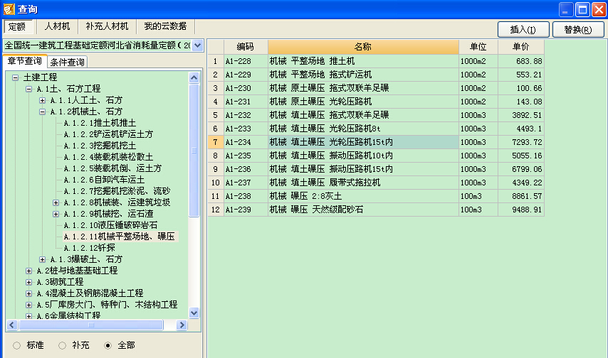Click the 单价 column header

click(520, 47)
